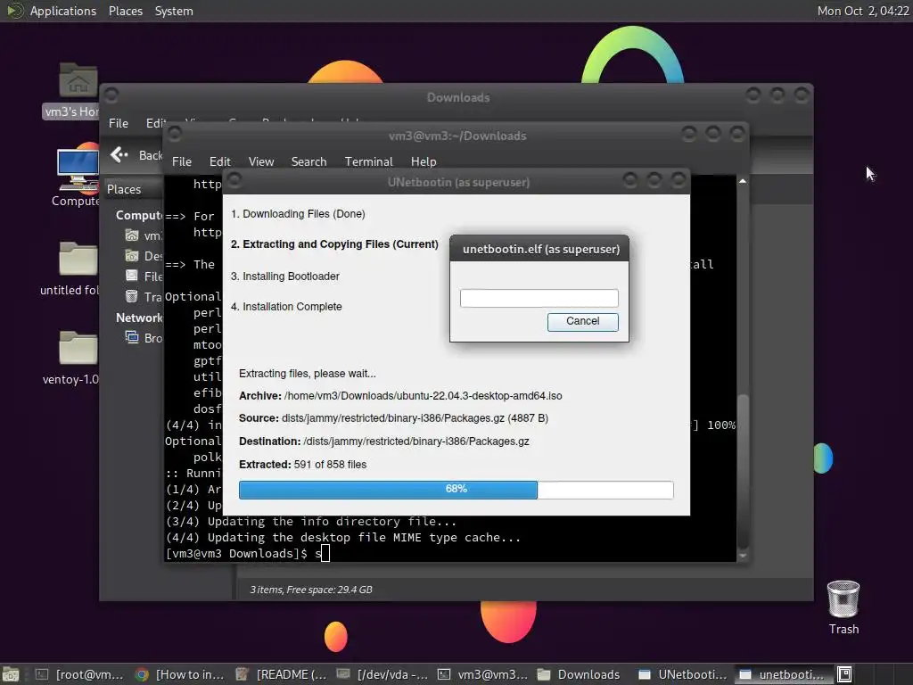Click 'Installation Complete' step text

click(286, 307)
